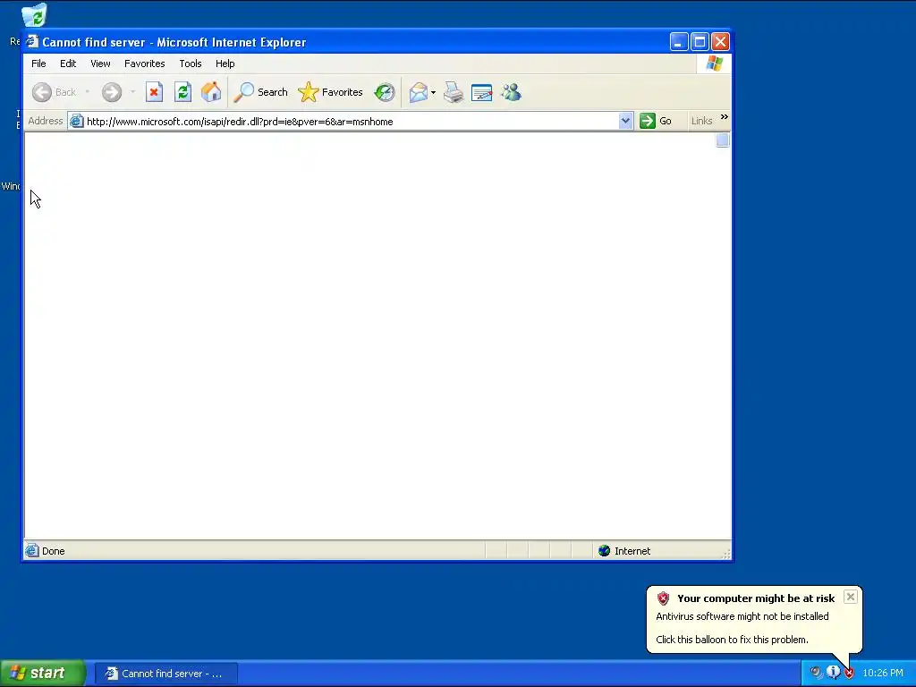This screenshot has height=687, width=916.
Task: Open the Start menu
Action: [x=43, y=673]
